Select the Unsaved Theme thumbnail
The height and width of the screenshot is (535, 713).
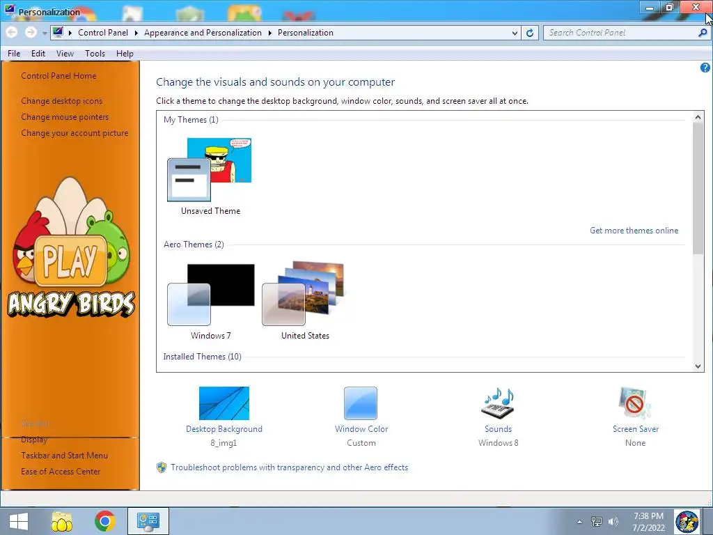click(x=210, y=169)
